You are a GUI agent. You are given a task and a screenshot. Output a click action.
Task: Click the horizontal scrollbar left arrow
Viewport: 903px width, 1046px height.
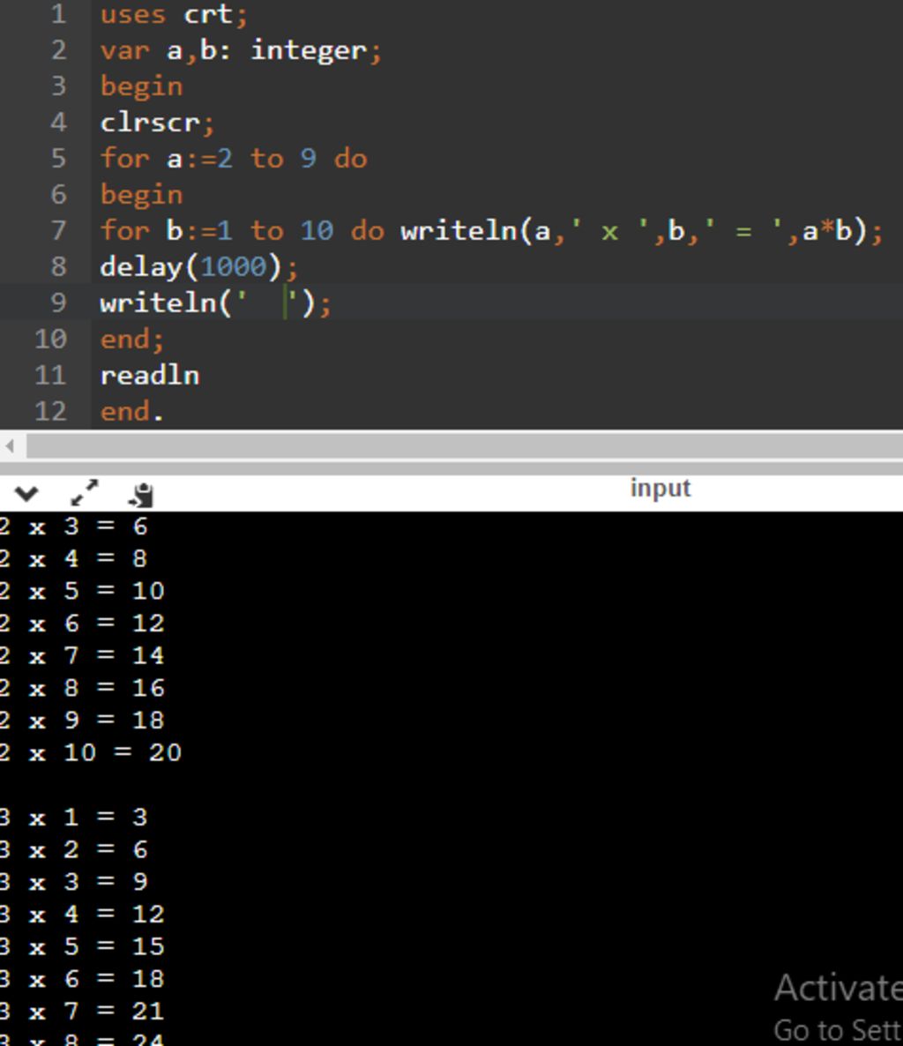(x=10, y=445)
